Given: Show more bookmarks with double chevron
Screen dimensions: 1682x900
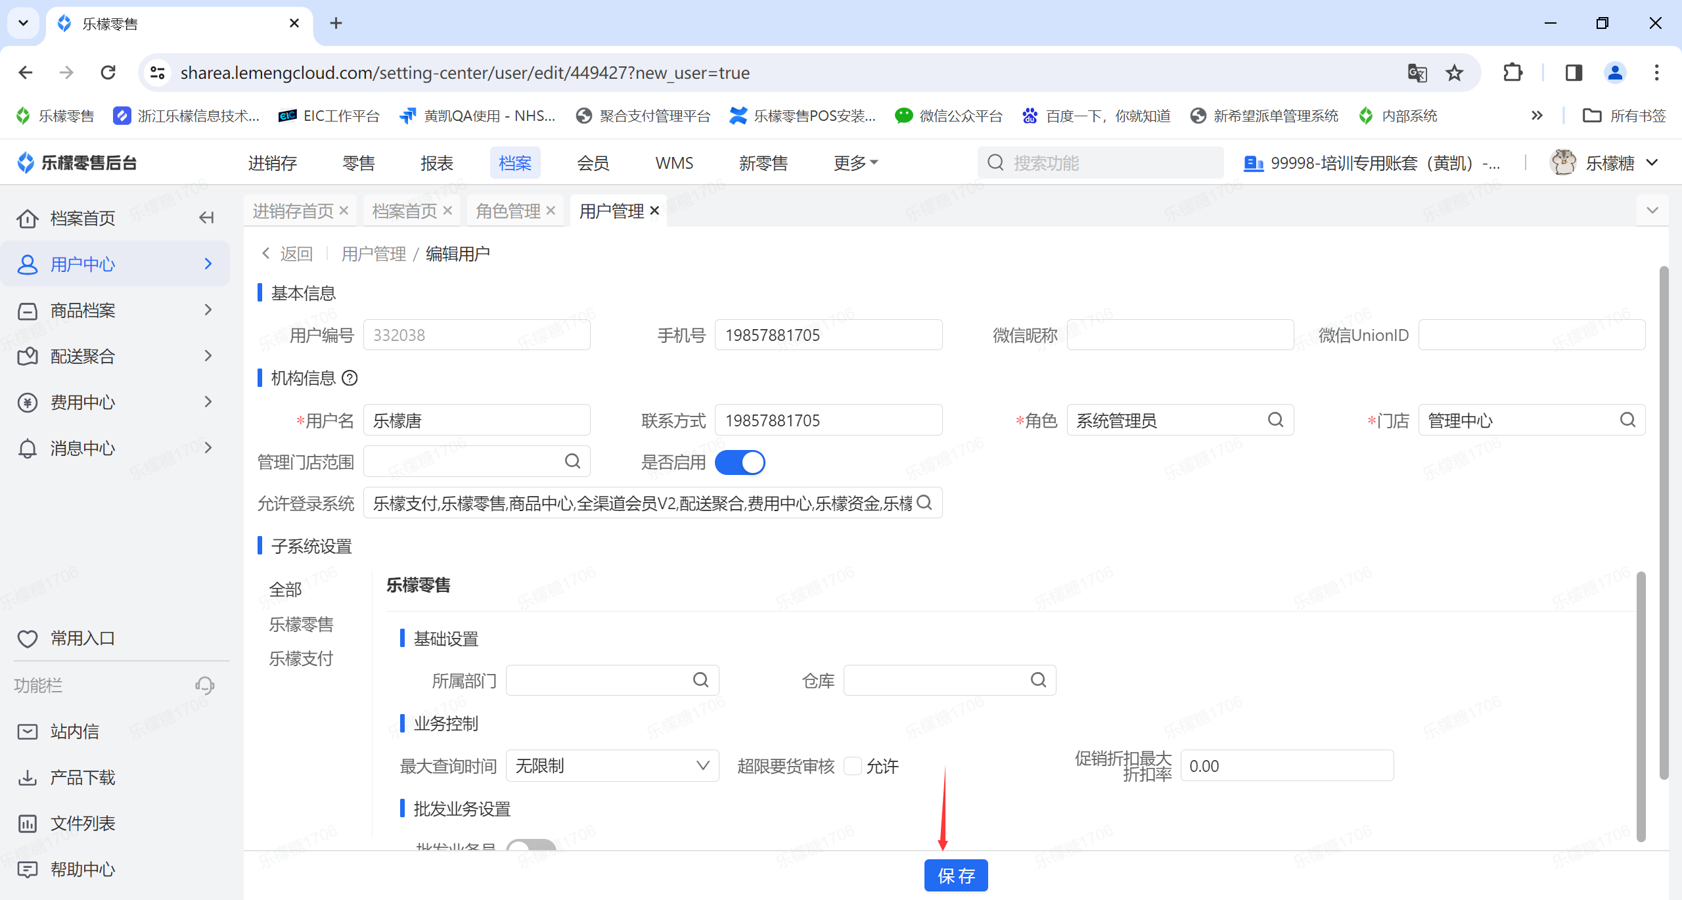Looking at the screenshot, I should 1537,116.
